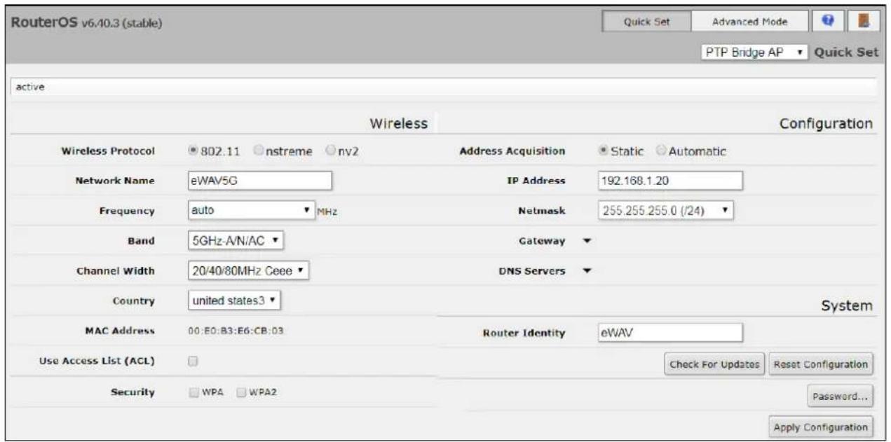
Task: Select nv2 wireless protocol
Action: tap(329, 151)
